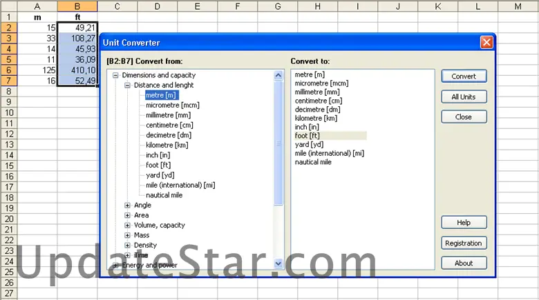Choose inch [in] in Convert to list

coord(307,127)
